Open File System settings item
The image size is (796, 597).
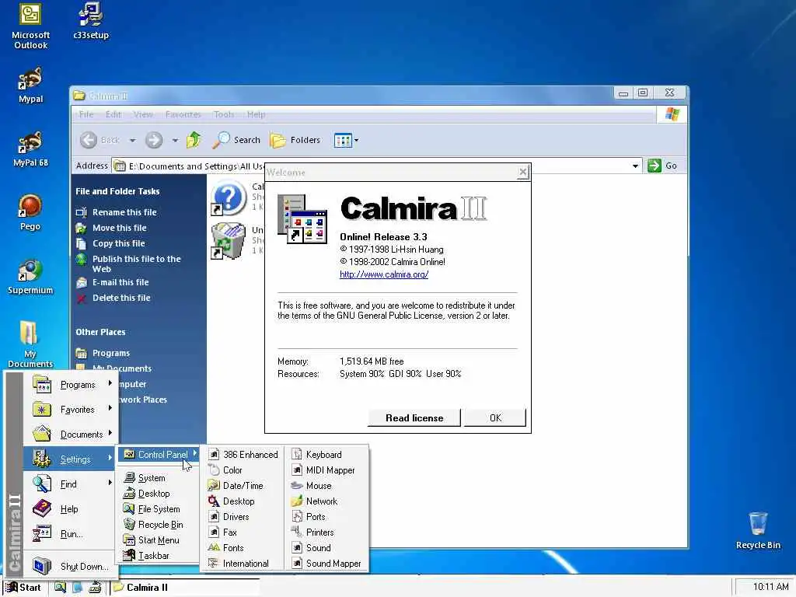(x=159, y=508)
